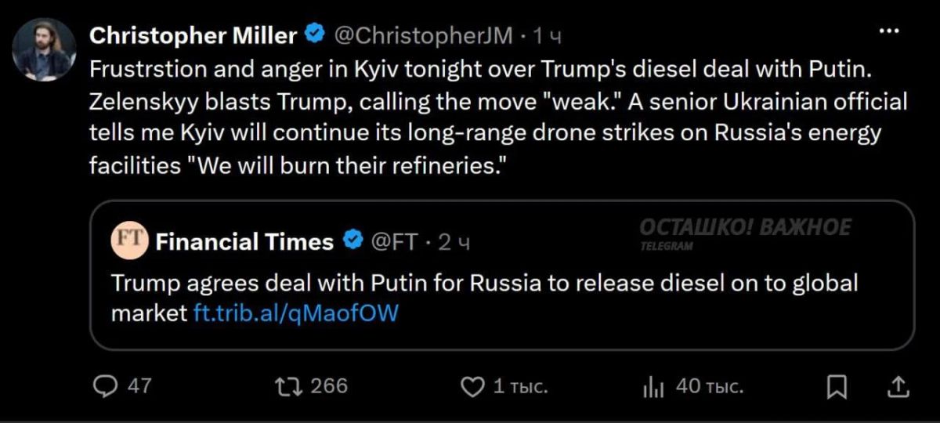This screenshot has width=940, height=423.
Task: Click the share upload icon
Action: point(899,386)
